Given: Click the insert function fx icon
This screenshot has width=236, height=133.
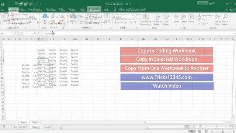Looking at the screenshot, I should [x=38, y=34].
